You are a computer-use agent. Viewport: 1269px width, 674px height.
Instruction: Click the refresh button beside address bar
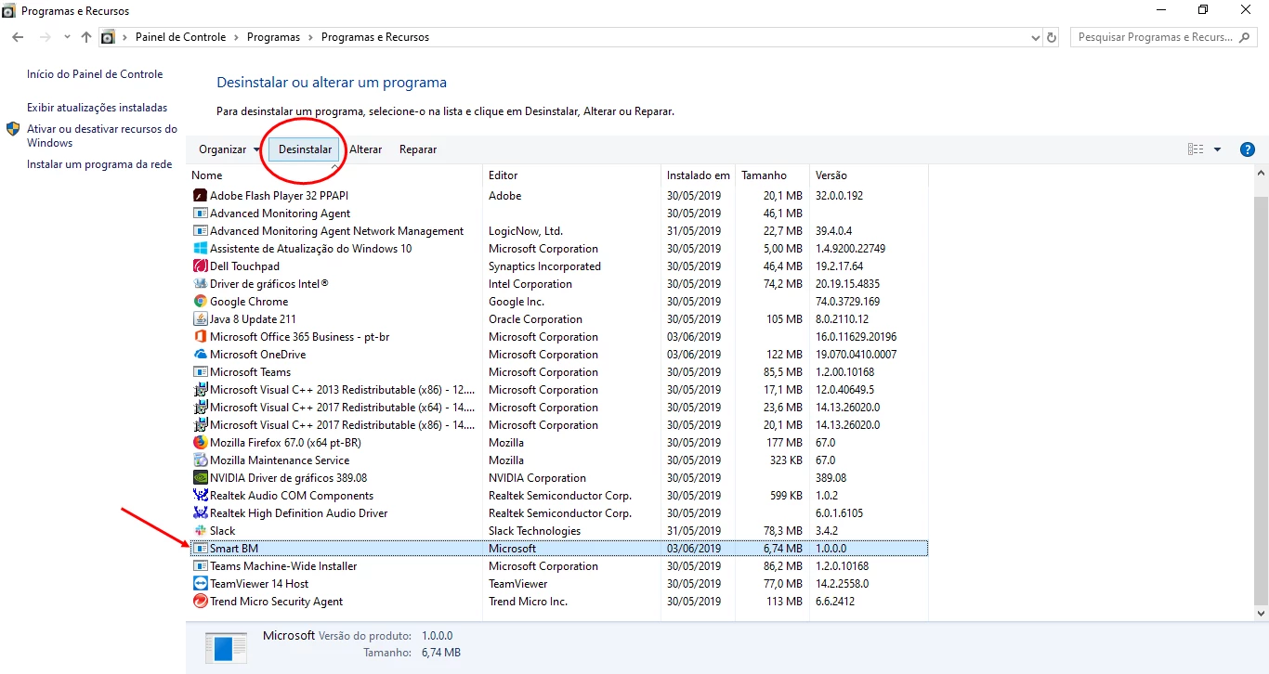(x=1052, y=38)
